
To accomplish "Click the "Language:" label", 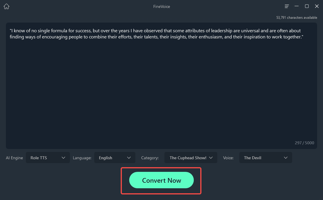I will point(82,158).
